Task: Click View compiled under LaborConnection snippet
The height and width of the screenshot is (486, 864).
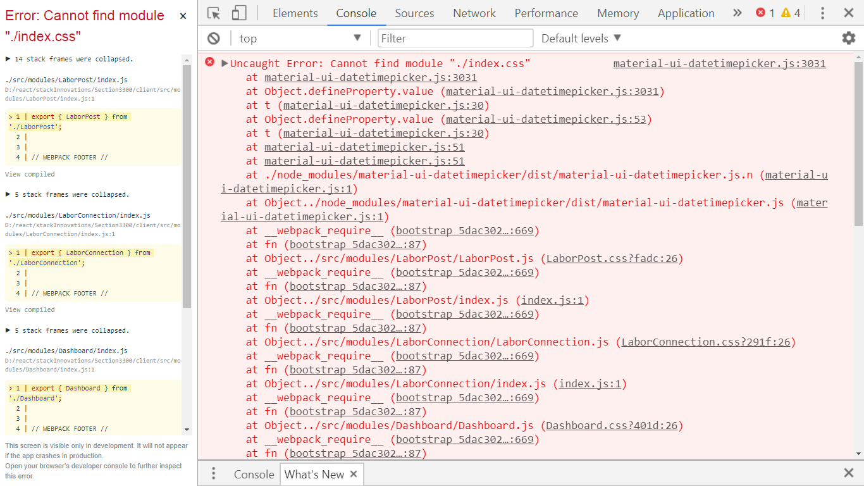Action: (x=30, y=309)
